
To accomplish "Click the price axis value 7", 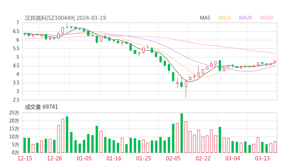I will (x=17, y=23).
